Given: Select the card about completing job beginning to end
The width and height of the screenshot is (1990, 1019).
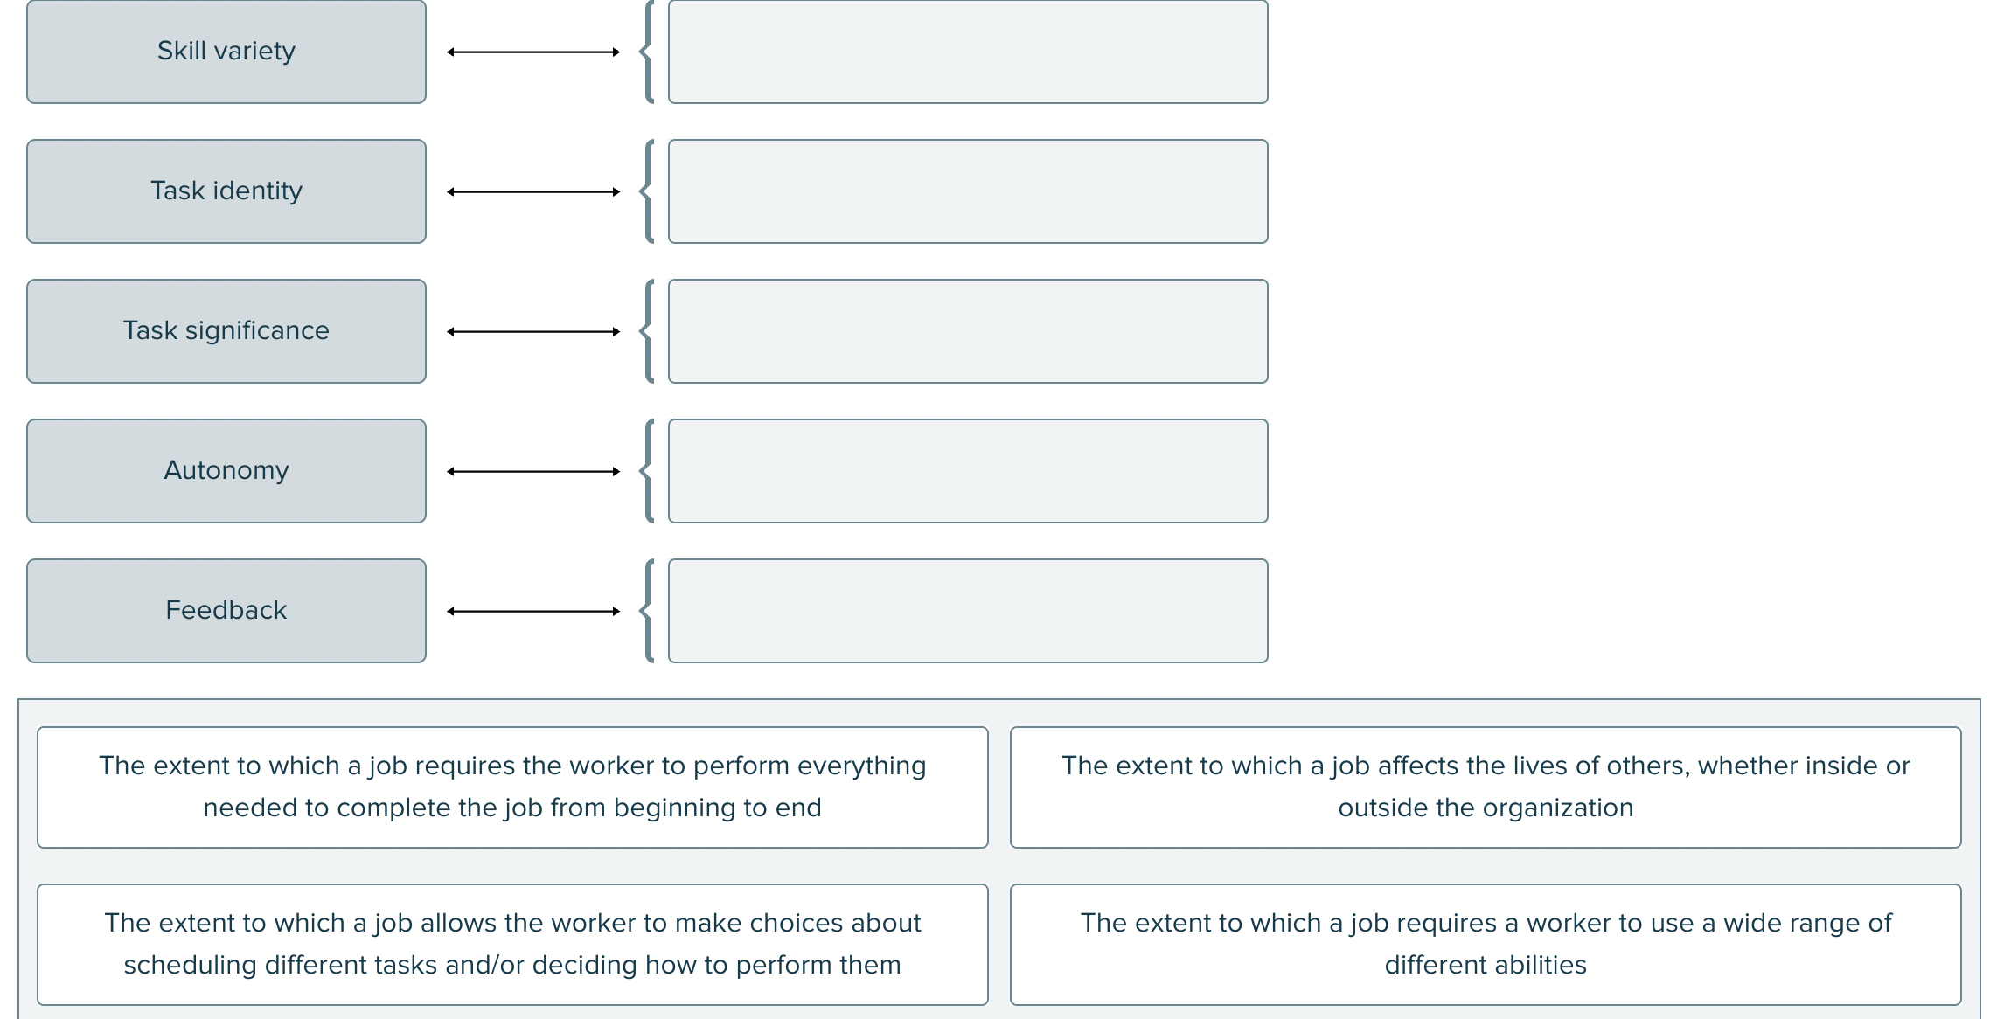Looking at the screenshot, I should click(512, 787).
